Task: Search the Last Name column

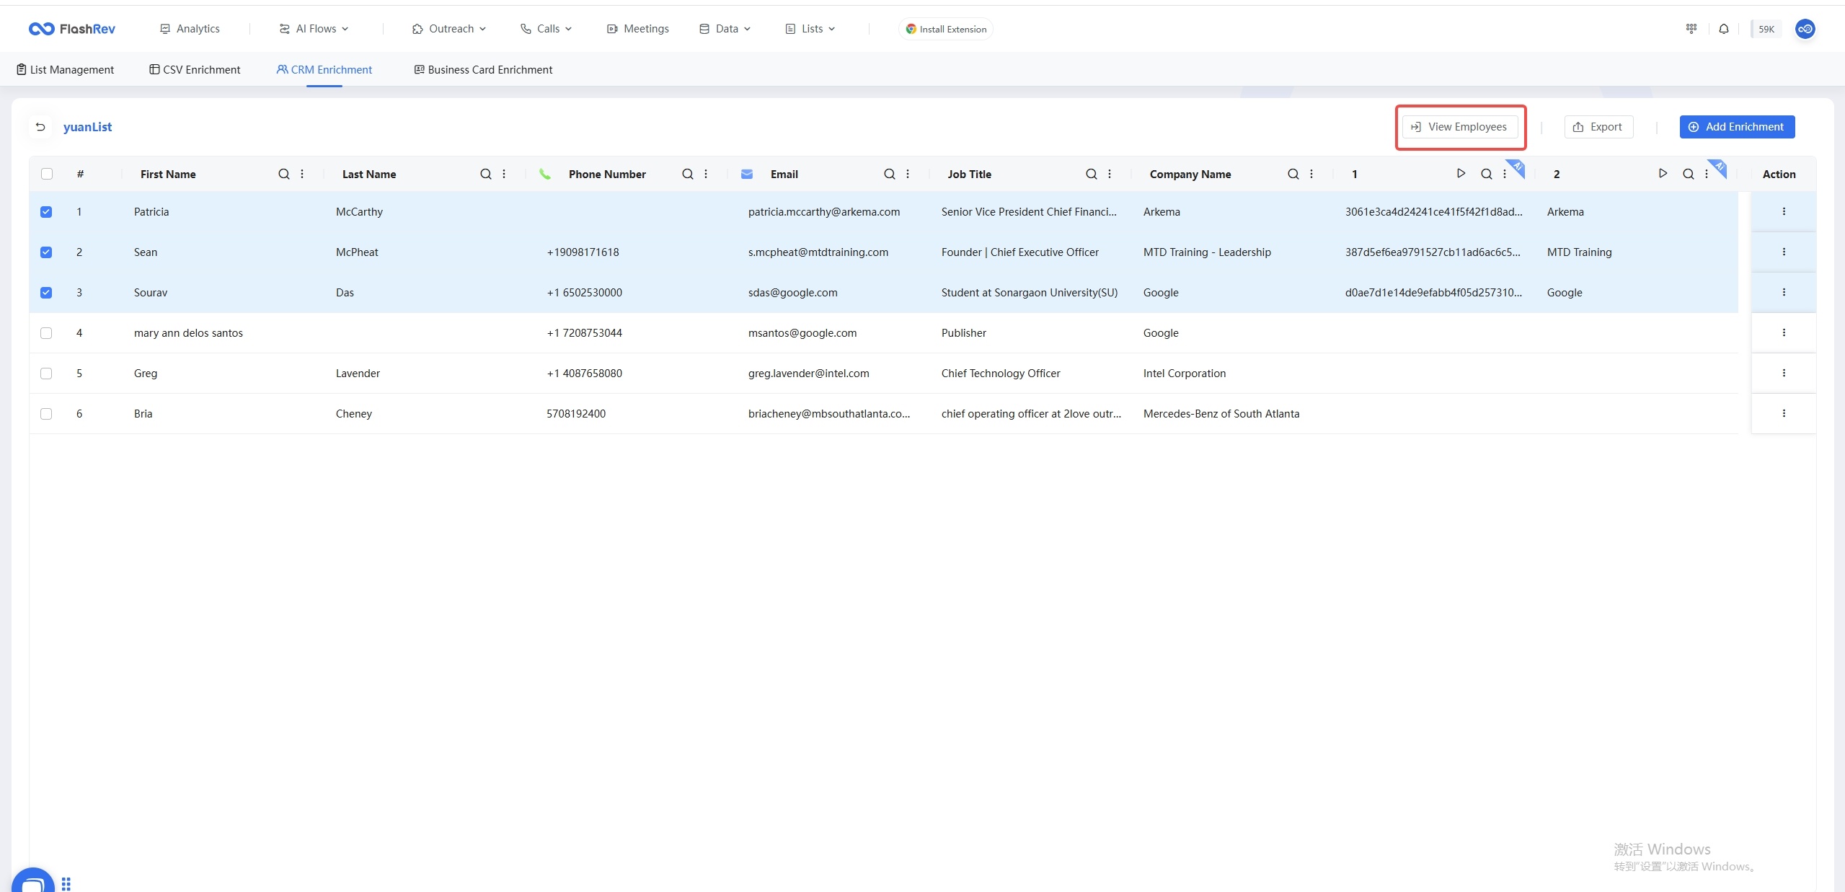Action: pos(486,174)
